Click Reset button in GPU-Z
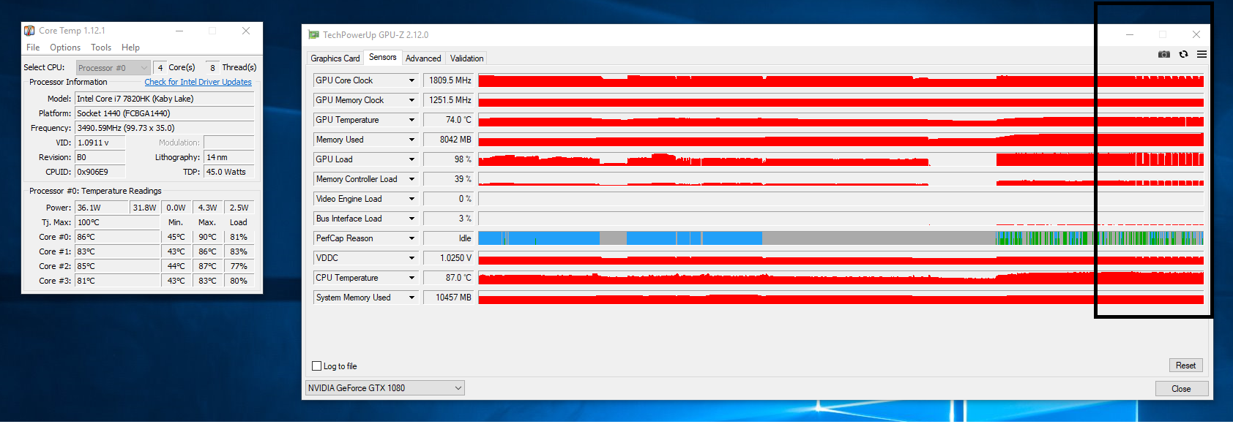 [x=1185, y=366]
